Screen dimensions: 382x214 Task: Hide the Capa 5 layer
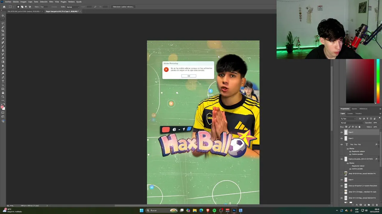[342, 132]
